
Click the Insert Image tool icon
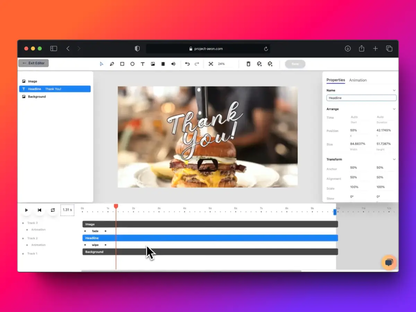pyautogui.click(x=153, y=64)
